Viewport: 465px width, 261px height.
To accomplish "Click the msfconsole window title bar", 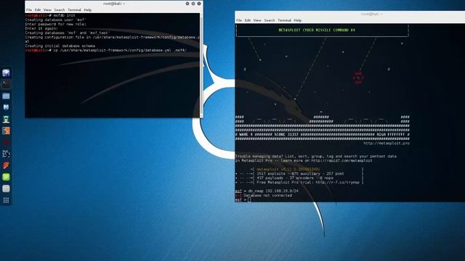I will coord(350,14).
